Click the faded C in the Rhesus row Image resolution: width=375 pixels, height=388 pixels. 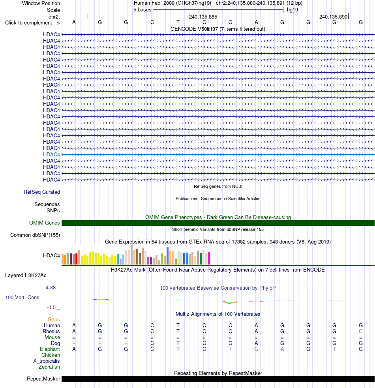click(x=361, y=331)
